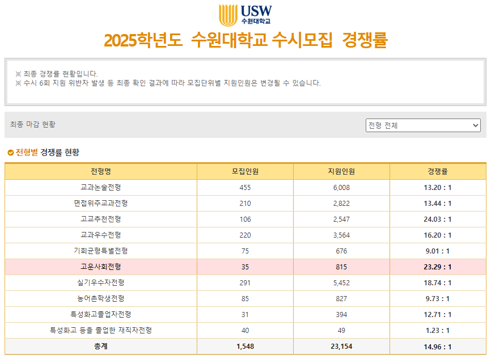Select the 면접위주교과전형 row name
The image size is (491, 359).
coord(101,203)
